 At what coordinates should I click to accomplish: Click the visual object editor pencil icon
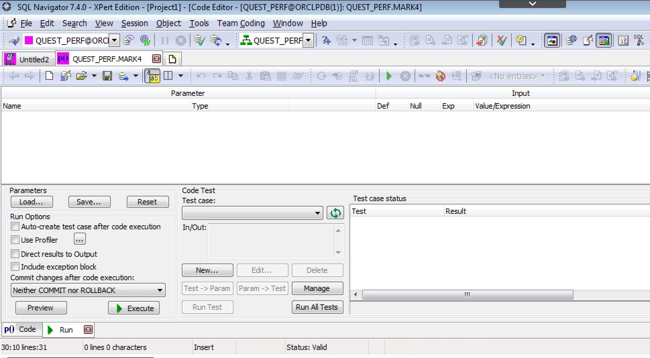click(588, 41)
